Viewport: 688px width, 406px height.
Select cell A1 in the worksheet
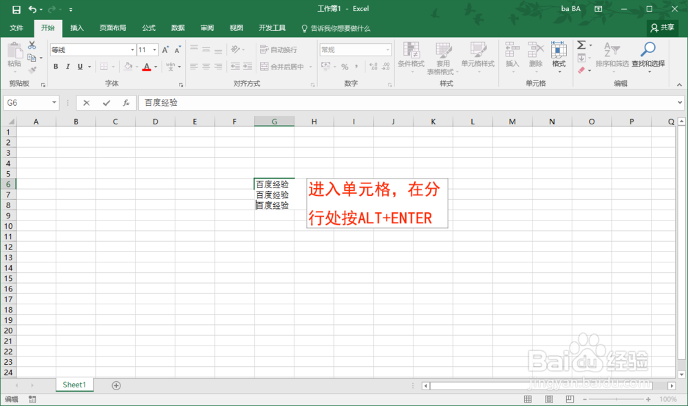click(36, 132)
